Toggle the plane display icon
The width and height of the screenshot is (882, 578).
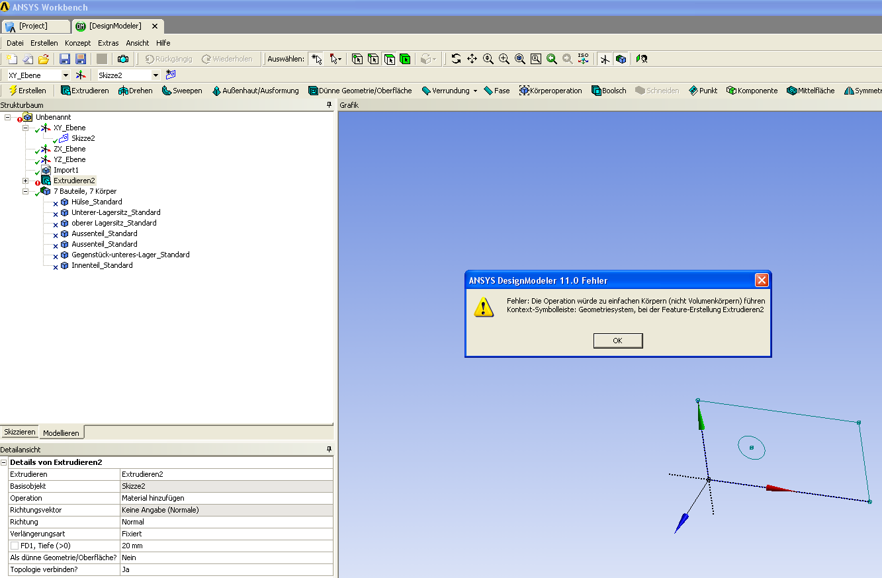[x=605, y=59]
